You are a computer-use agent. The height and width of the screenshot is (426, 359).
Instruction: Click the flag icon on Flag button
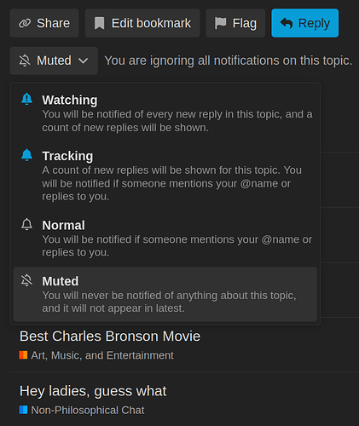coord(220,23)
